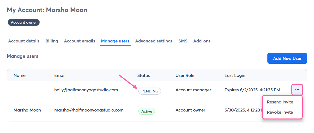Select the Manage users tab

pos(115,41)
